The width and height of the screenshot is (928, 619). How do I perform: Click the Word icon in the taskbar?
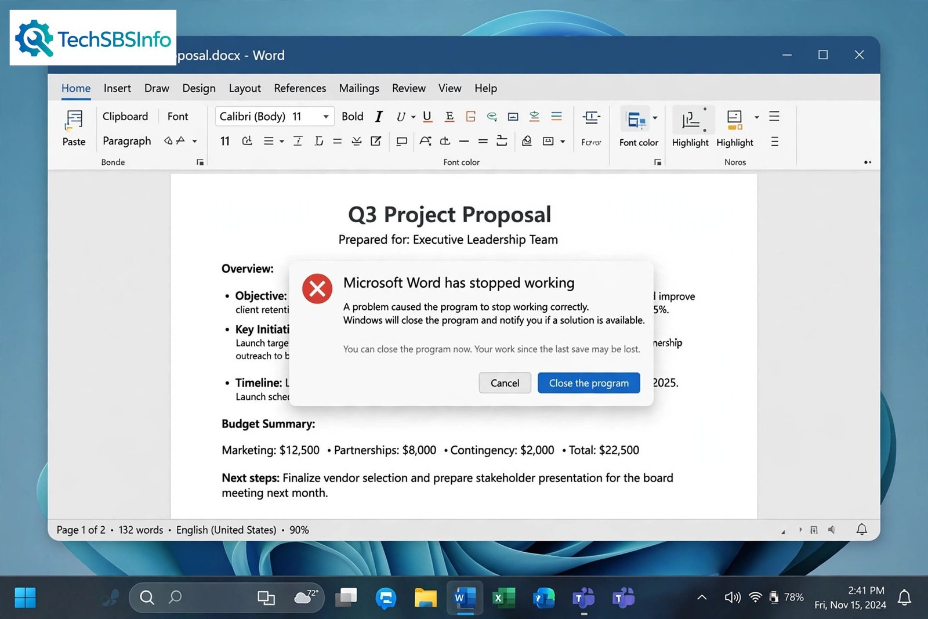coord(465,598)
